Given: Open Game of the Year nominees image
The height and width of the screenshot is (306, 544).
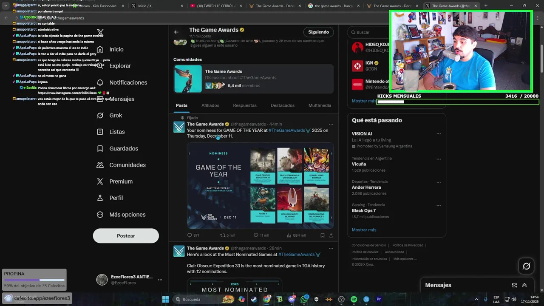Looking at the screenshot, I should click(x=260, y=186).
